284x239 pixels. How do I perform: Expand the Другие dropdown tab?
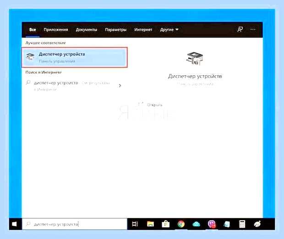click(169, 30)
